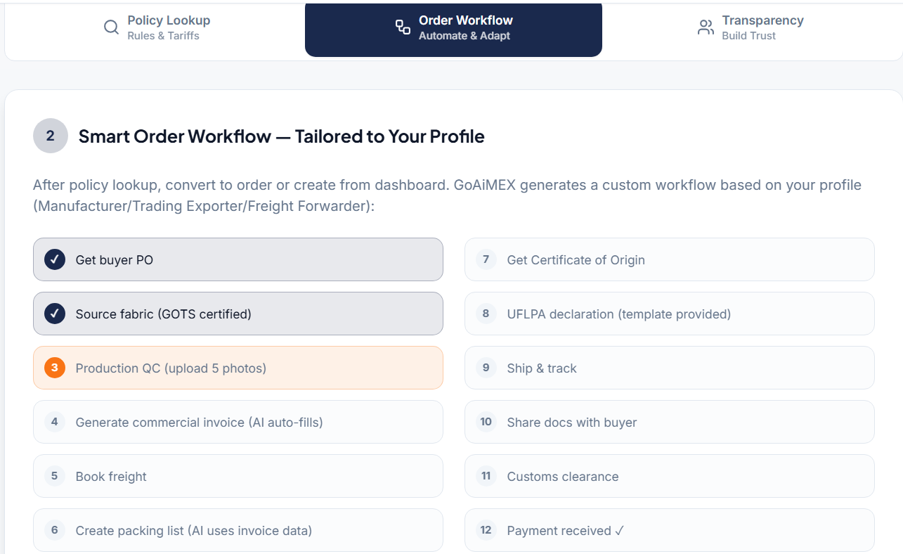Select the Get Certificate of Origin step
Image resolution: width=903 pixels, height=554 pixels.
coord(669,259)
